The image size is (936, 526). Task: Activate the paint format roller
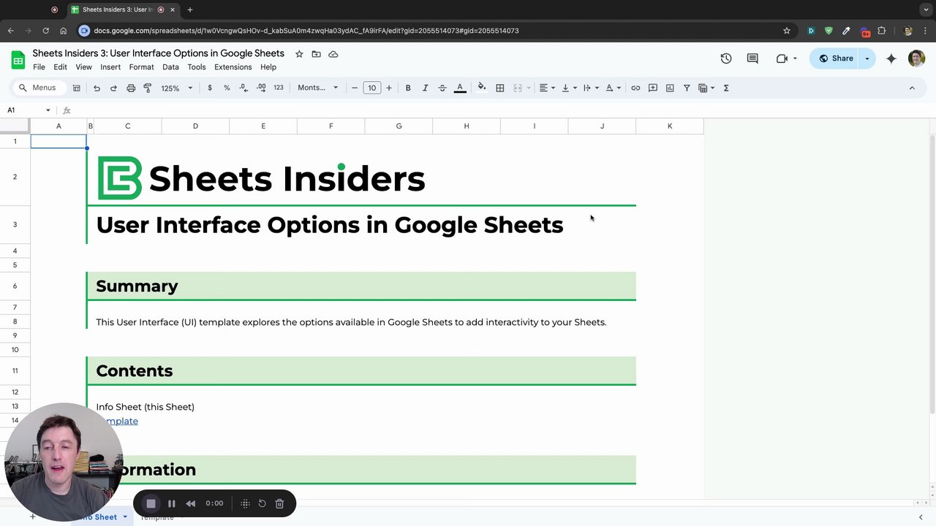pyautogui.click(x=148, y=88)
